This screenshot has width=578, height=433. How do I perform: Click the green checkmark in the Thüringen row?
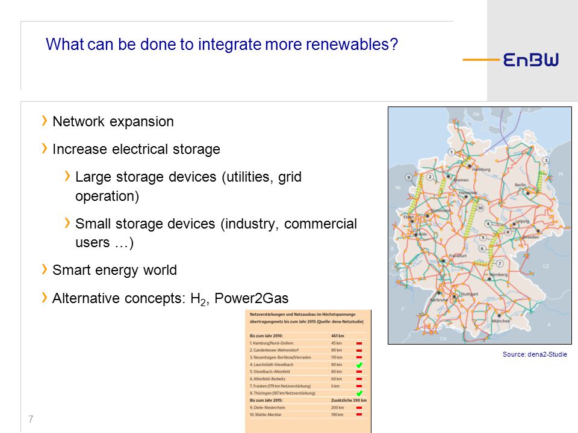click(x=359, y=393)
